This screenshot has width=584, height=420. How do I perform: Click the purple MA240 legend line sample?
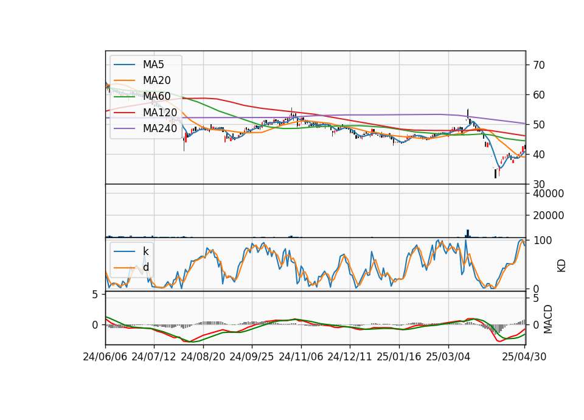(124, 128)
